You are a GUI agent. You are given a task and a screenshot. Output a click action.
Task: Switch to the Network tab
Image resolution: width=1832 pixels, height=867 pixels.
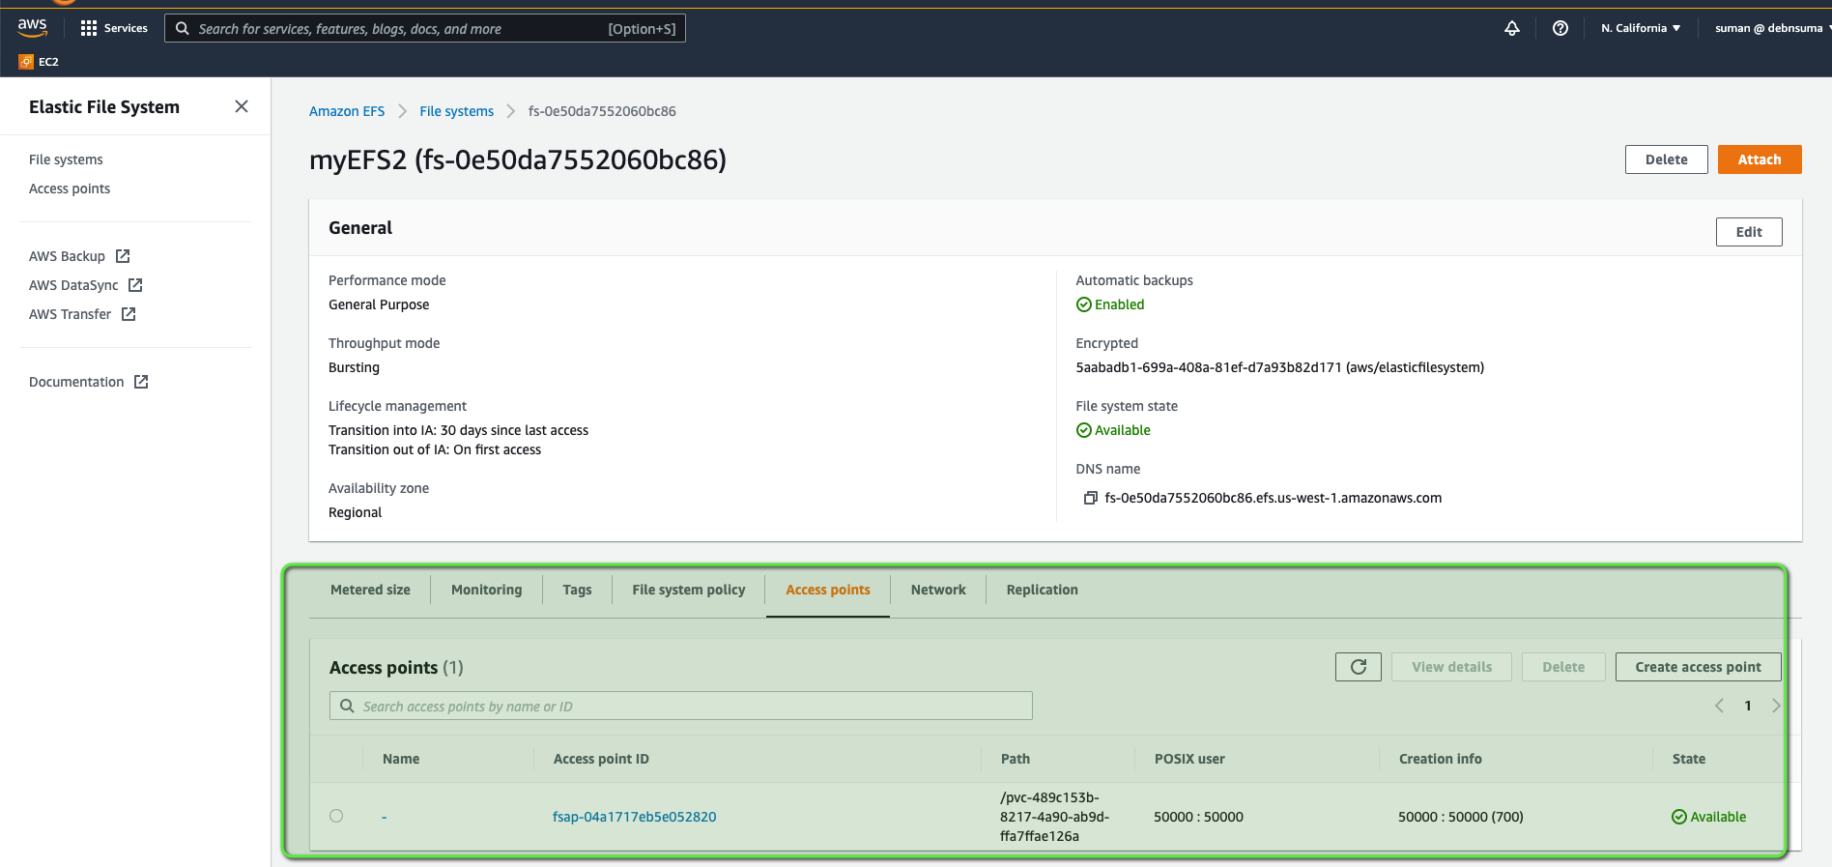click(938, 590)
